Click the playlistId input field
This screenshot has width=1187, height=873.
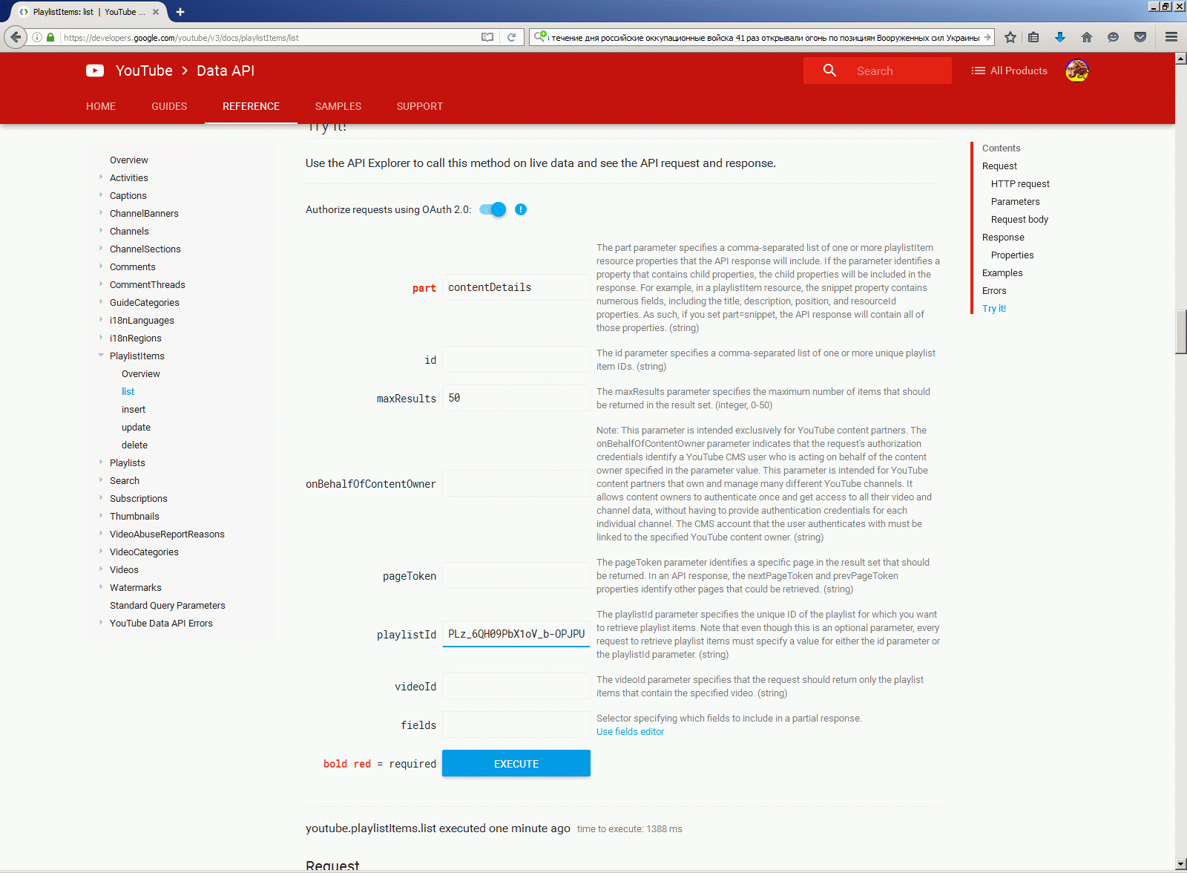click(x=516, y=634)
